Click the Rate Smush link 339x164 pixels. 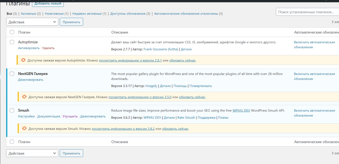(186, 117)
